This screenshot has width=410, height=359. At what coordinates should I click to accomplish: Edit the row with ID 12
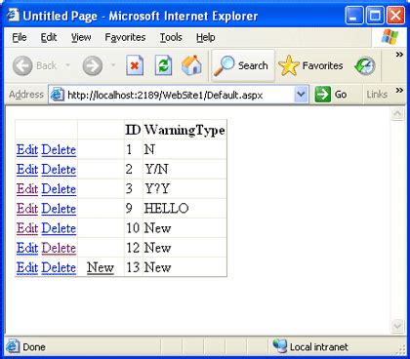(27, 248)
